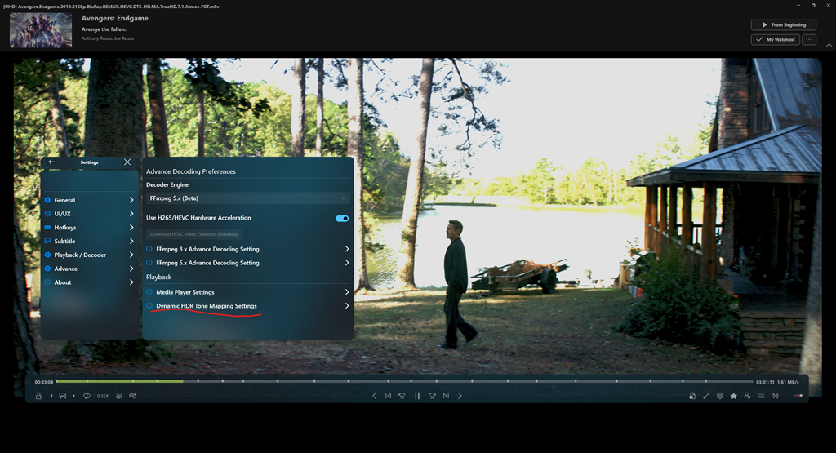Click the Avengers: Endgame title text

pos(114,18)
